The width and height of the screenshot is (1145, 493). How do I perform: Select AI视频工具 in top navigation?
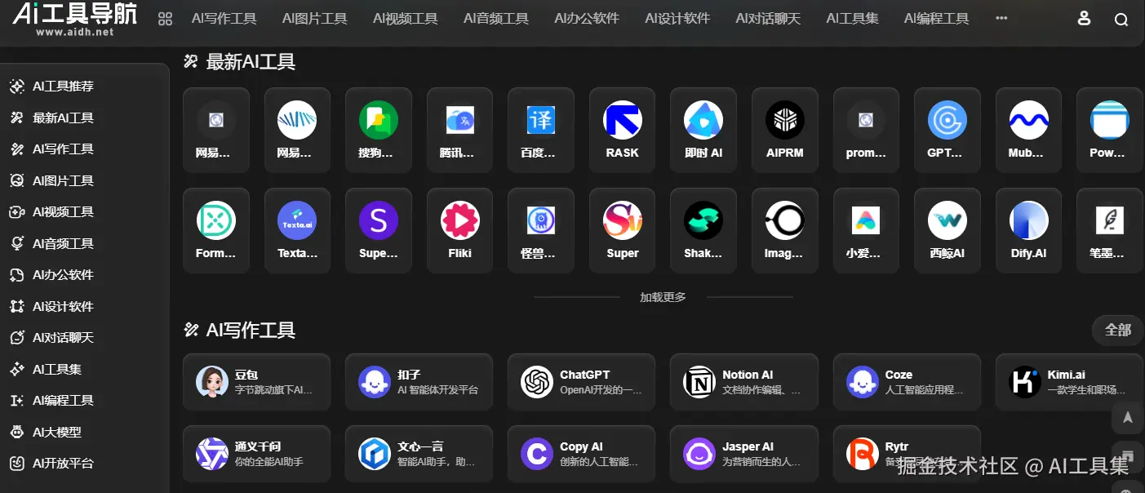tap(406, 19)
